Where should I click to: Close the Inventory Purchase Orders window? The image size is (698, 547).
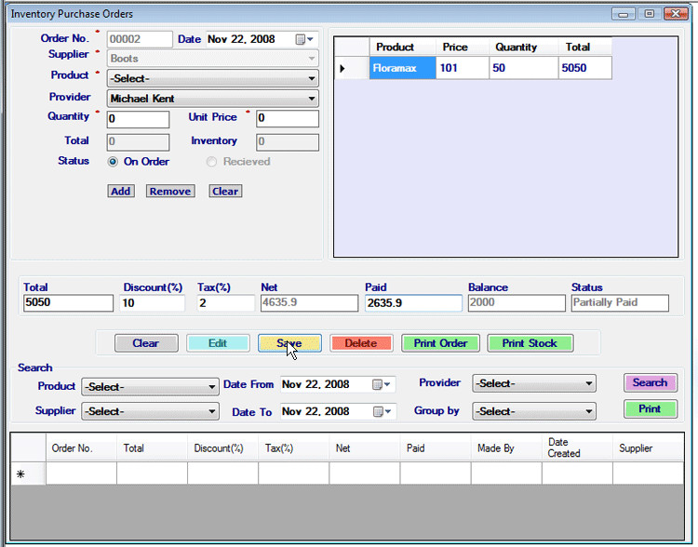pyautogui.click(x=676, y=14)
